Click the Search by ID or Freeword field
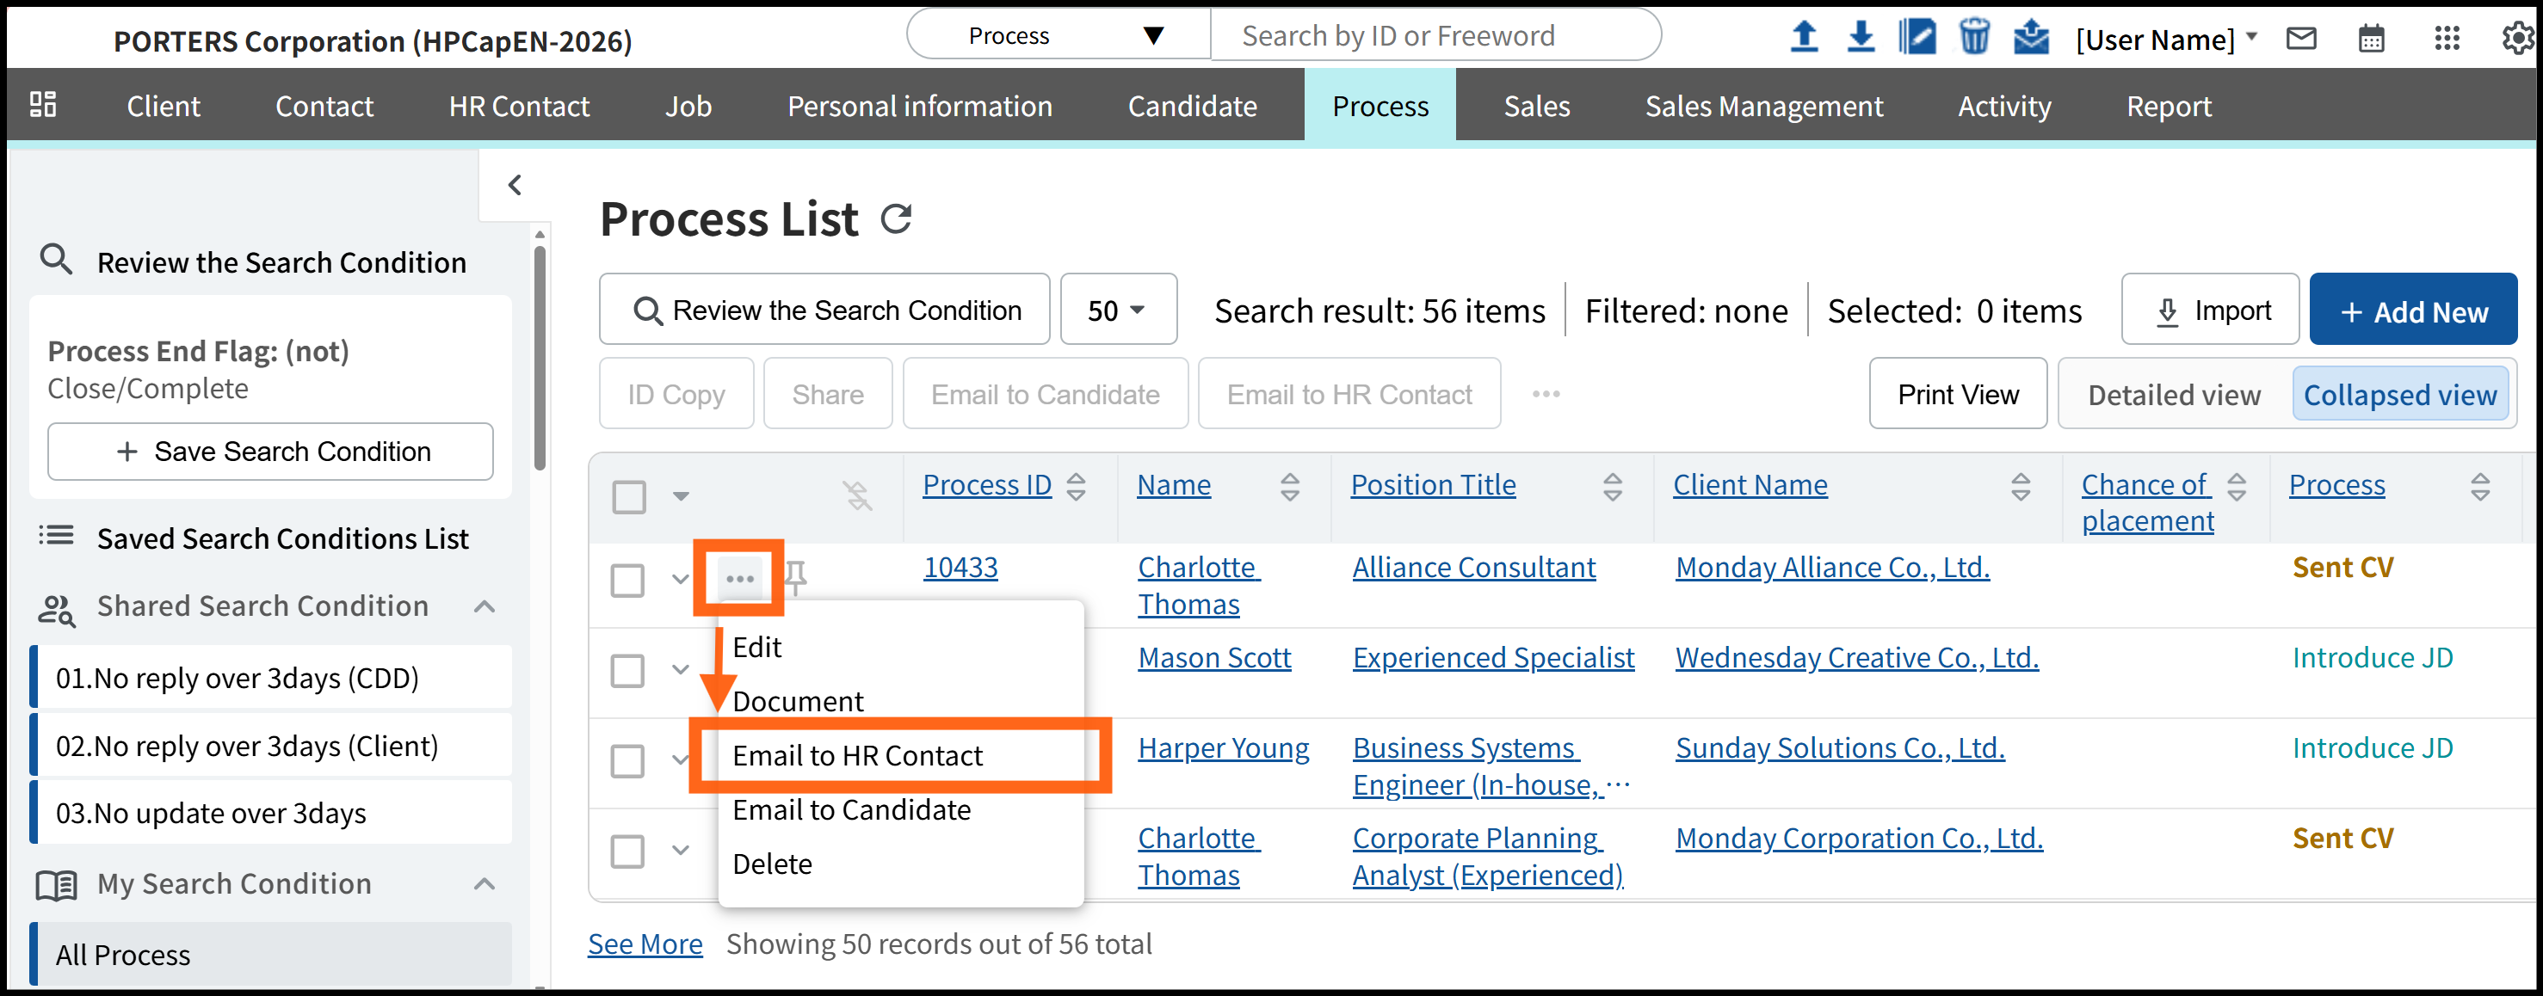This screenshot has height=996, width=2543. (1435, 35)
